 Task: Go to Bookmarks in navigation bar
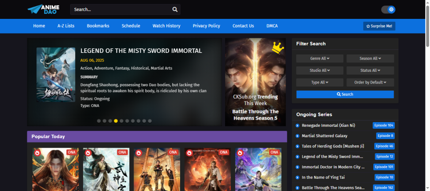[98, 26]
